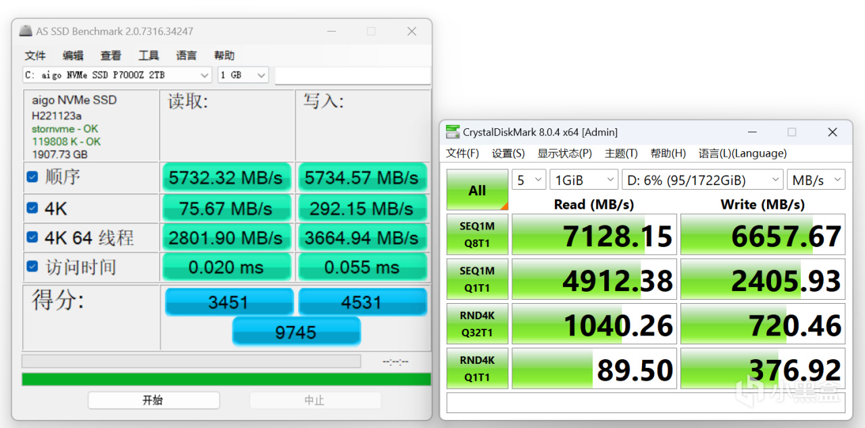Run the SEQ1M Q1T1 test button

477,279
